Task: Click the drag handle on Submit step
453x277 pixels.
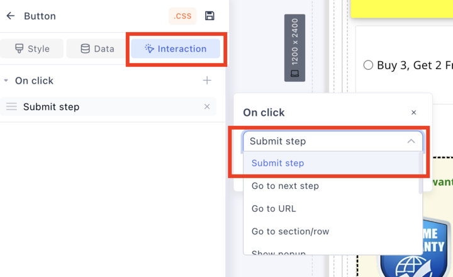Action: coord(11,107)
